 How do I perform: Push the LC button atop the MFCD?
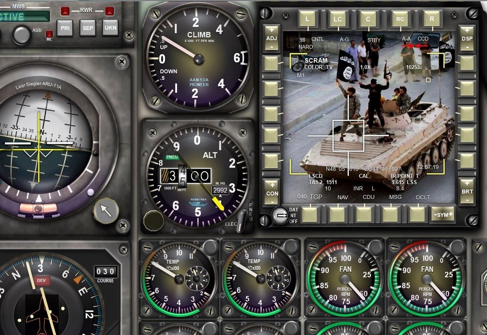(x=337, y=19)
